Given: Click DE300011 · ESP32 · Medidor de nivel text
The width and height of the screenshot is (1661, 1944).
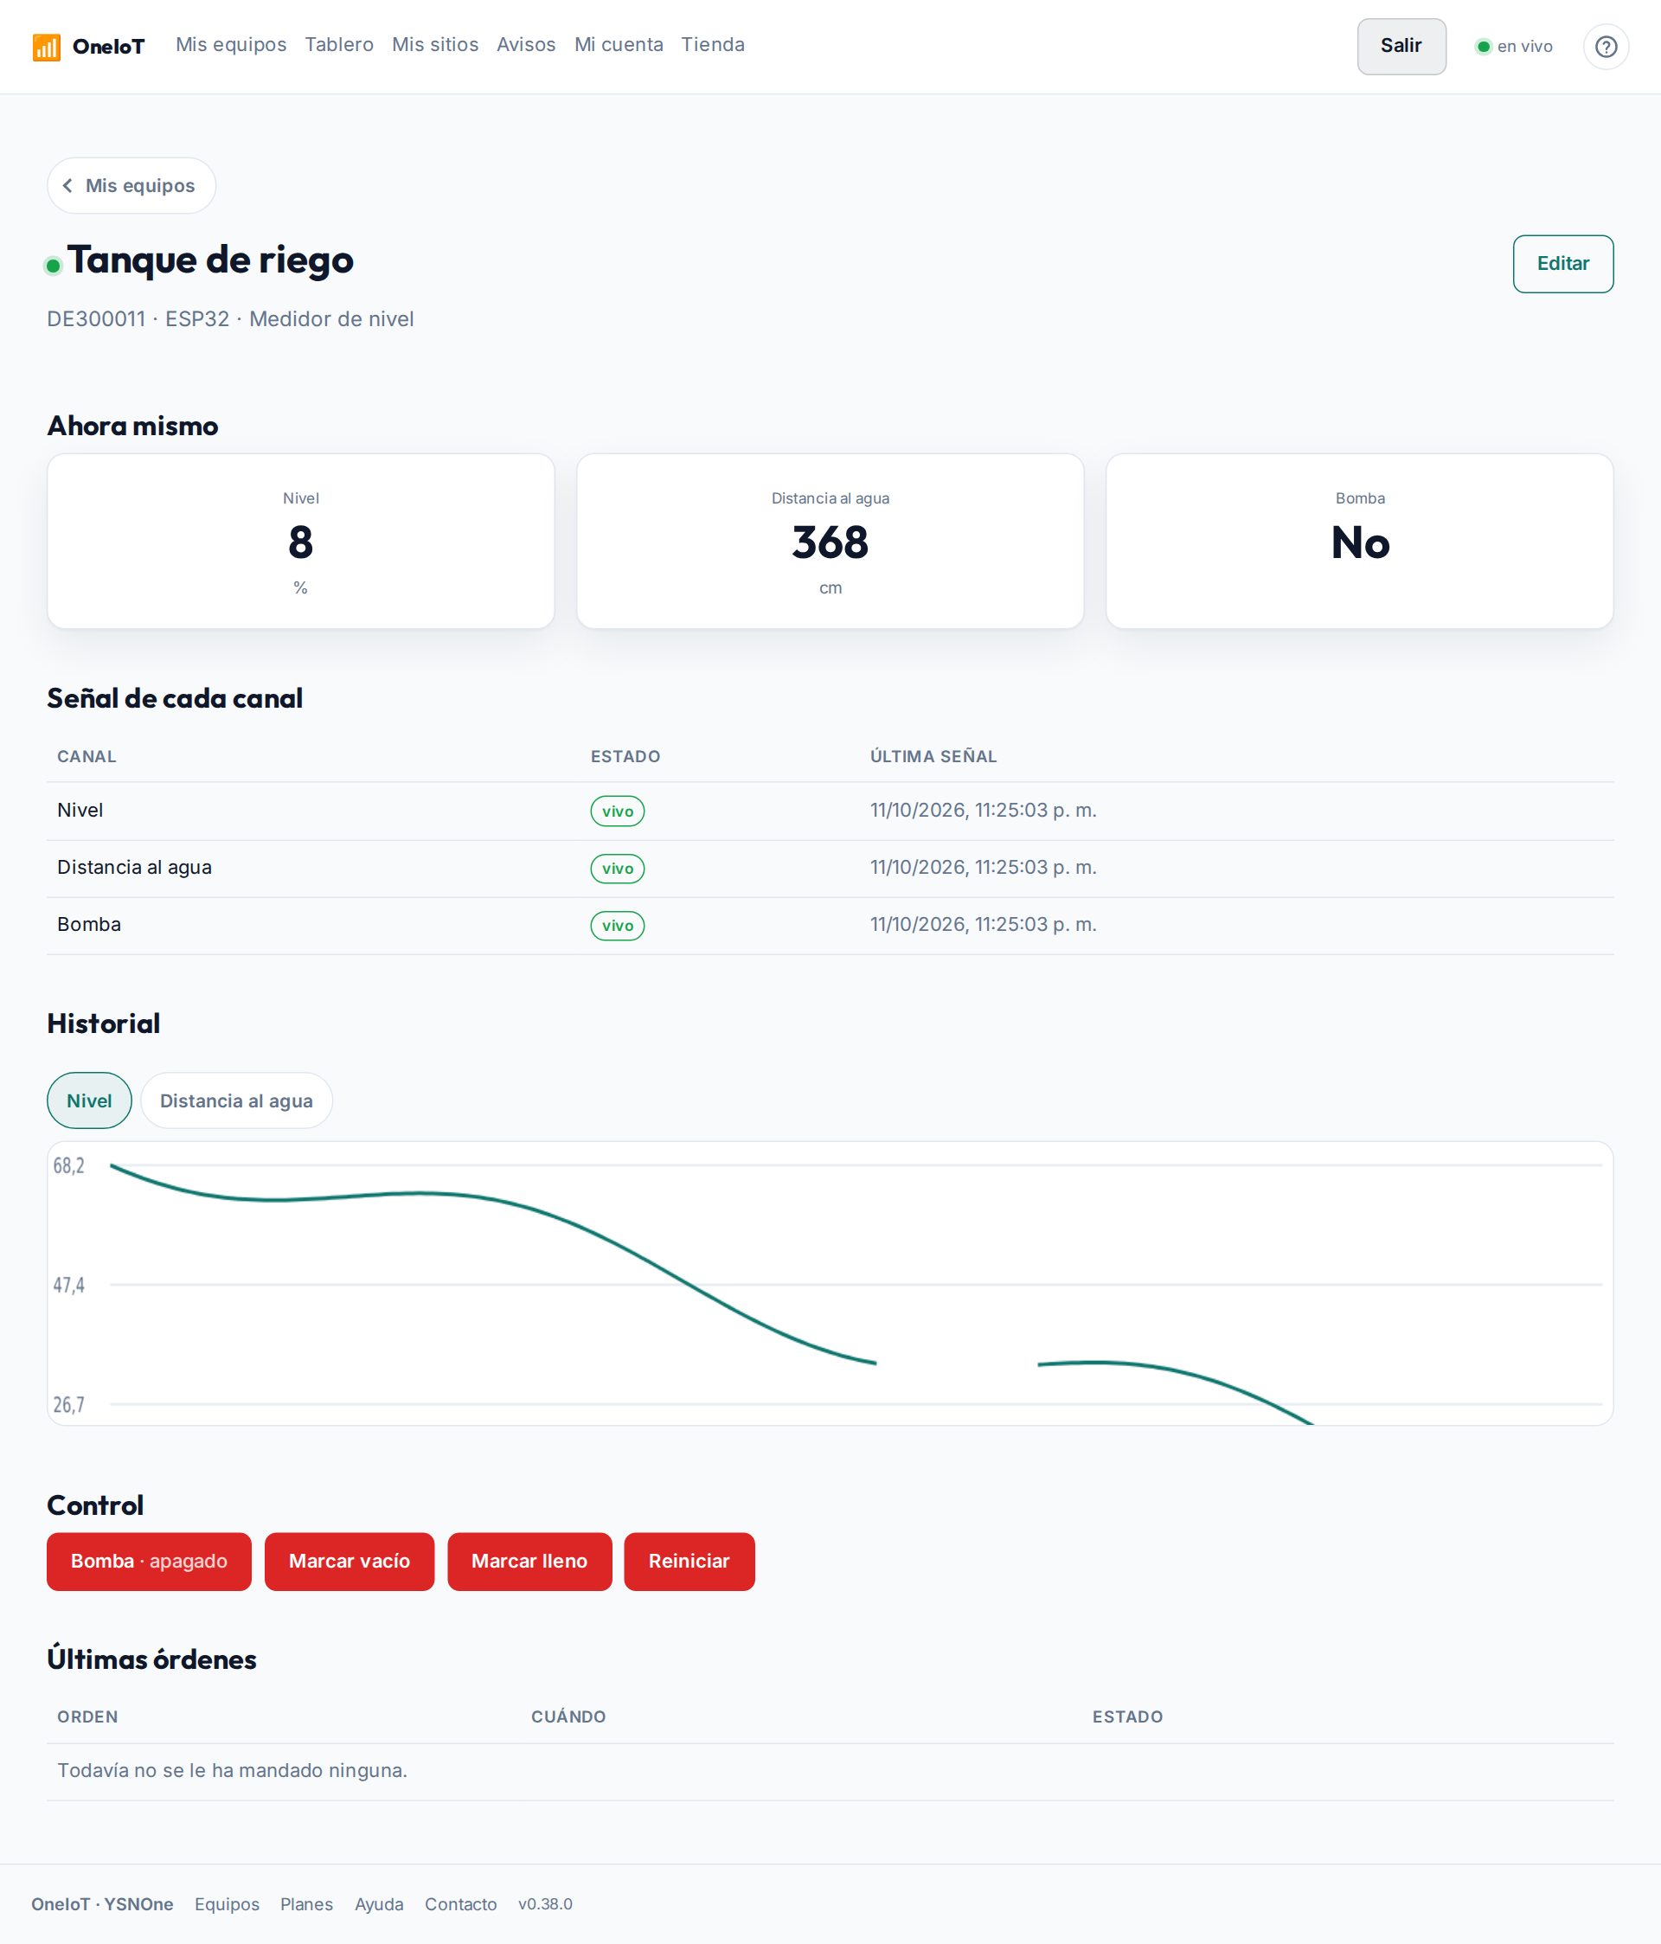Looking at the screenshot, I should [x=230, y=319].
